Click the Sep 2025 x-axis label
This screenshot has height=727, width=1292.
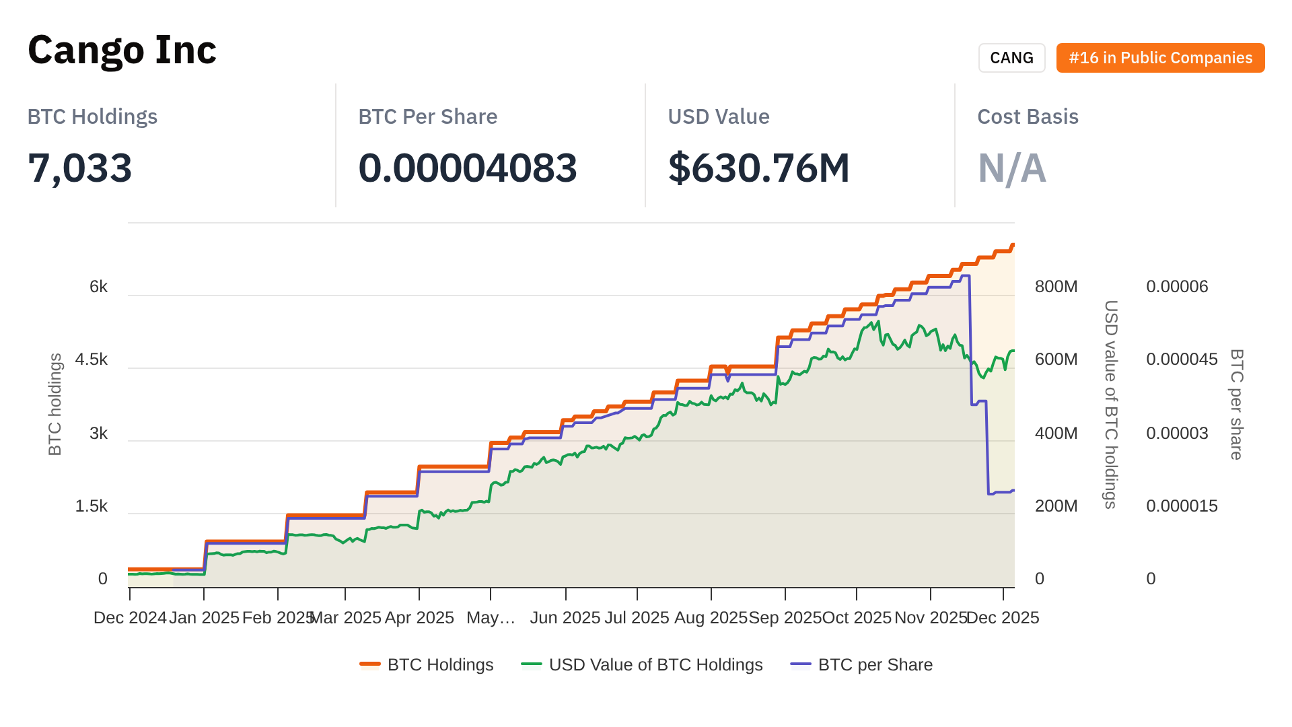(x=785, y=617)
